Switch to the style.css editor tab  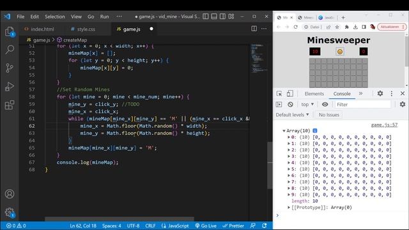coord(83,29)
